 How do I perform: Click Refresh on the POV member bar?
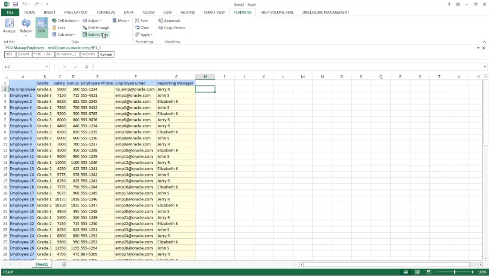pyautogui.click(x=106, y=55)
